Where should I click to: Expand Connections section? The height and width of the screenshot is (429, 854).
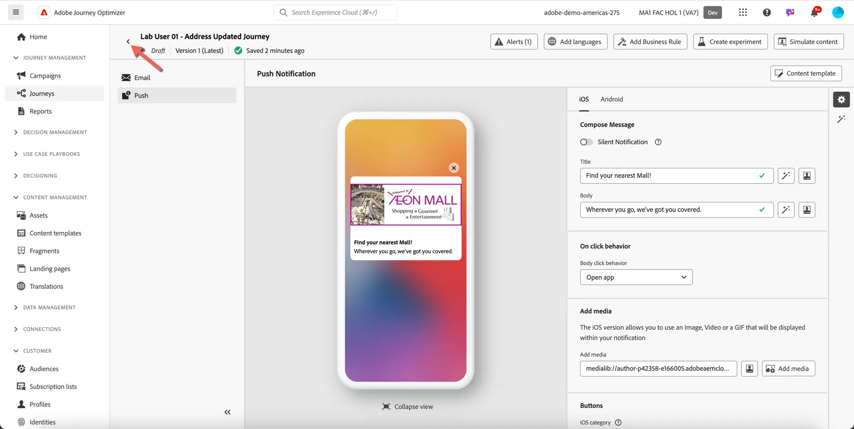pos(16,329)
